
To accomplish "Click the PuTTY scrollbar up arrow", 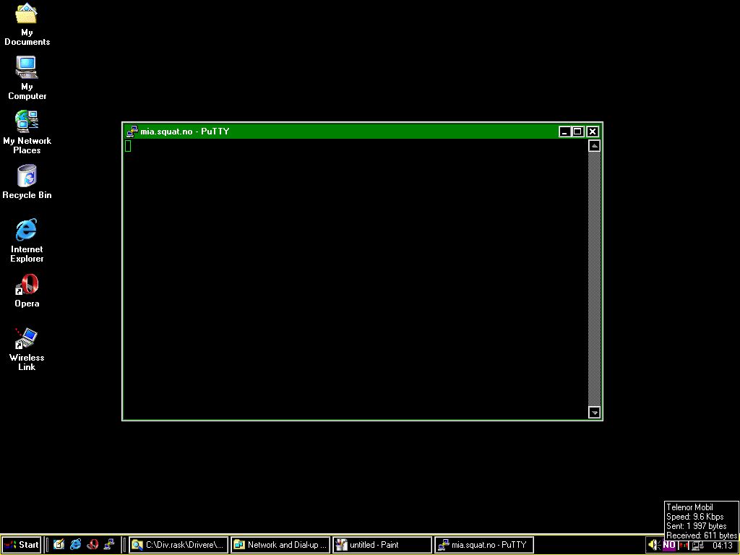I will tap(594, 146).
